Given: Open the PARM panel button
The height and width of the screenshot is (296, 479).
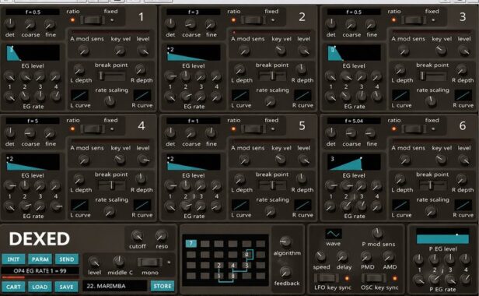Looking at the screenshot, I should pyautogui.click(x=40, y=259).
